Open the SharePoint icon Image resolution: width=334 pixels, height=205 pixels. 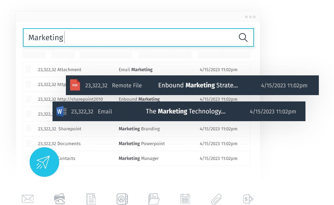[x=248, y=199]
